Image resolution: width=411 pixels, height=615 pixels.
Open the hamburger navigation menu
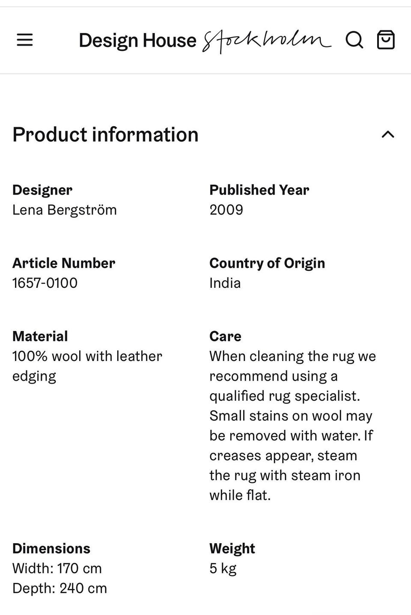pos(25,40)
